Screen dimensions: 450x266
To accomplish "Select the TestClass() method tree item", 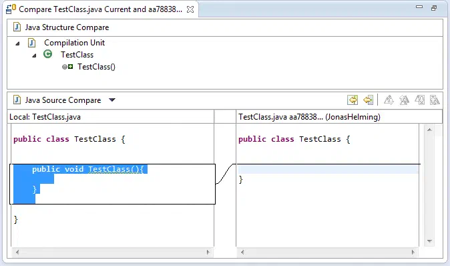I will [96, 67].
